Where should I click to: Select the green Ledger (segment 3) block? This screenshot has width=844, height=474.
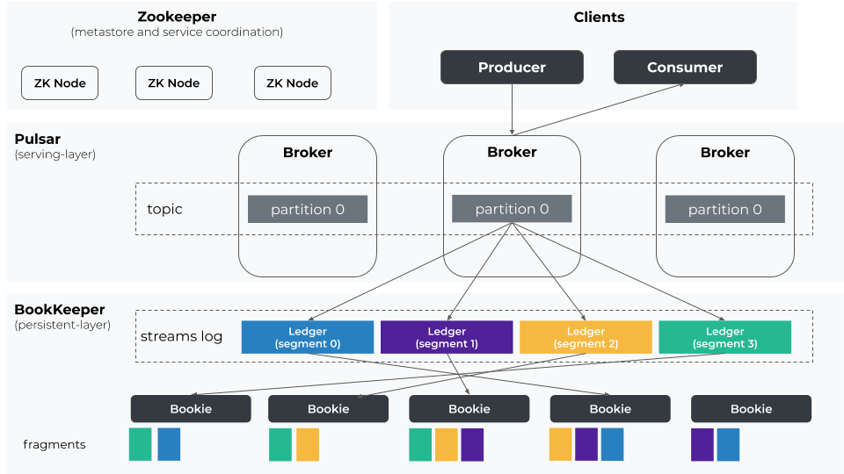click(724, 337)
